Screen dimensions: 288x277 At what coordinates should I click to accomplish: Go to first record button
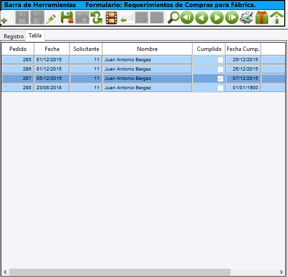pyautogui.click(x=187, y=18)
